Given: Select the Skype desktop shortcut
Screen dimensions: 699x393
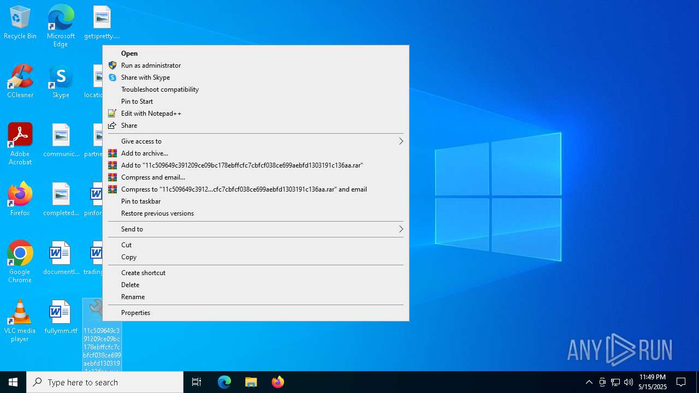Looking at the screenshot, I should [x=61, y=82].
